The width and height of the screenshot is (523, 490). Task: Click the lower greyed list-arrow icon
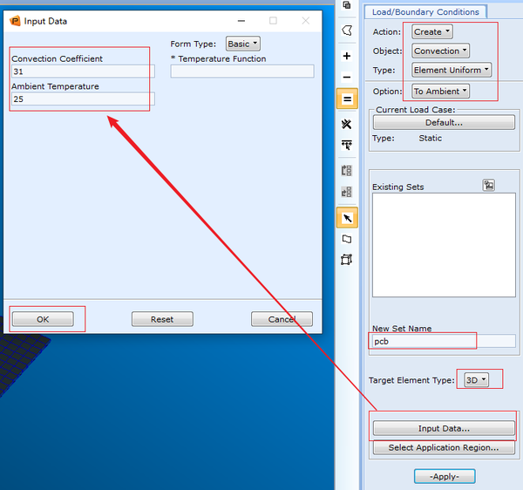click(347, 192)
